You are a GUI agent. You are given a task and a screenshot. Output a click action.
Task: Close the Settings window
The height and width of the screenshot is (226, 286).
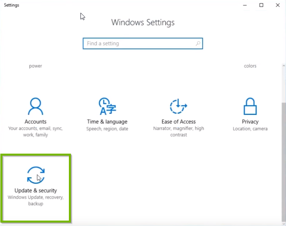tap(277, 5)
